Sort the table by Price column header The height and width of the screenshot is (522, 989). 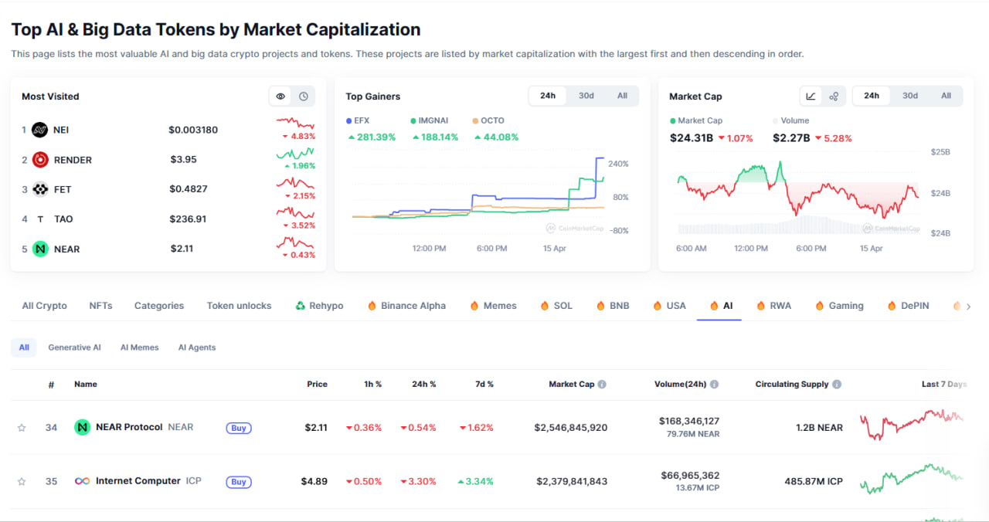(x=317, y=385)
